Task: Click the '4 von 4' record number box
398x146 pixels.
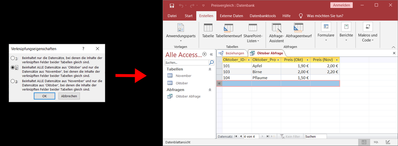Action: [x=252, y=136]
